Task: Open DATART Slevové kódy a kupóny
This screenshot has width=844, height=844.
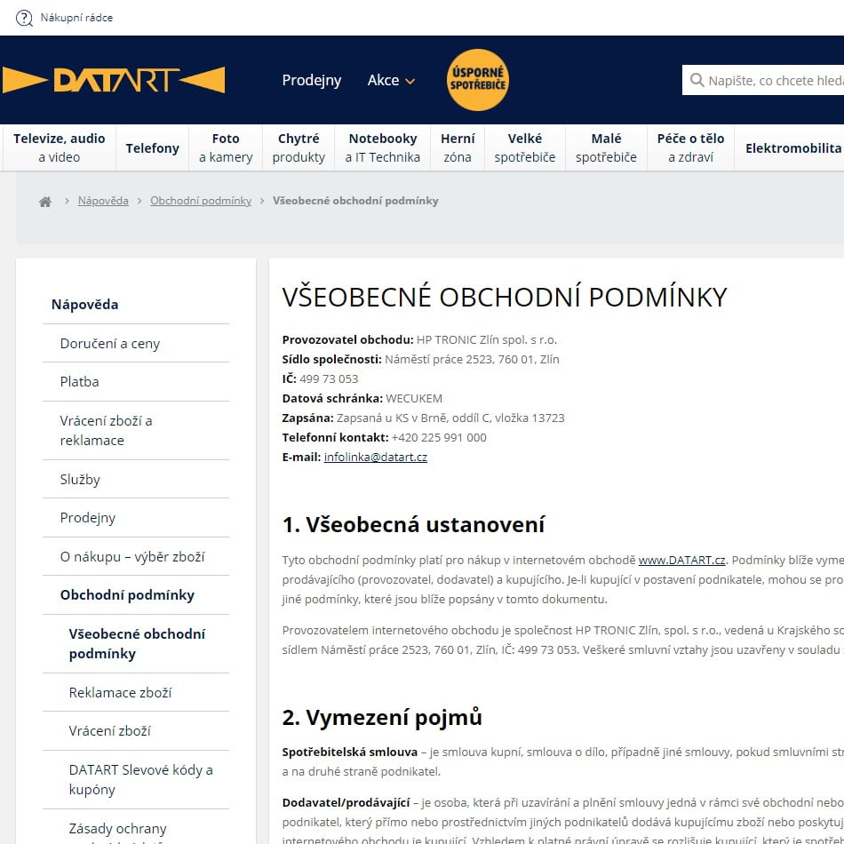Action: (x=140, y=779)
